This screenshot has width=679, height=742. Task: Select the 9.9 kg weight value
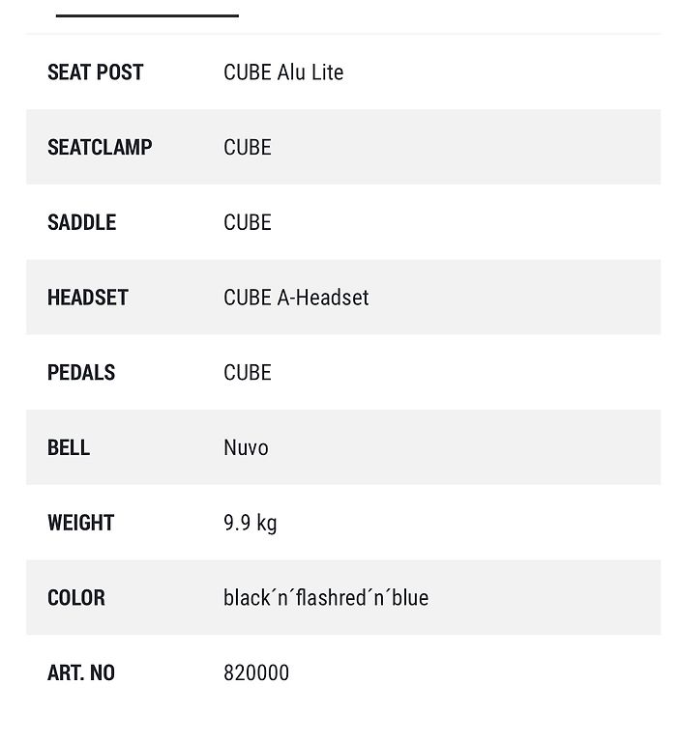251,524
